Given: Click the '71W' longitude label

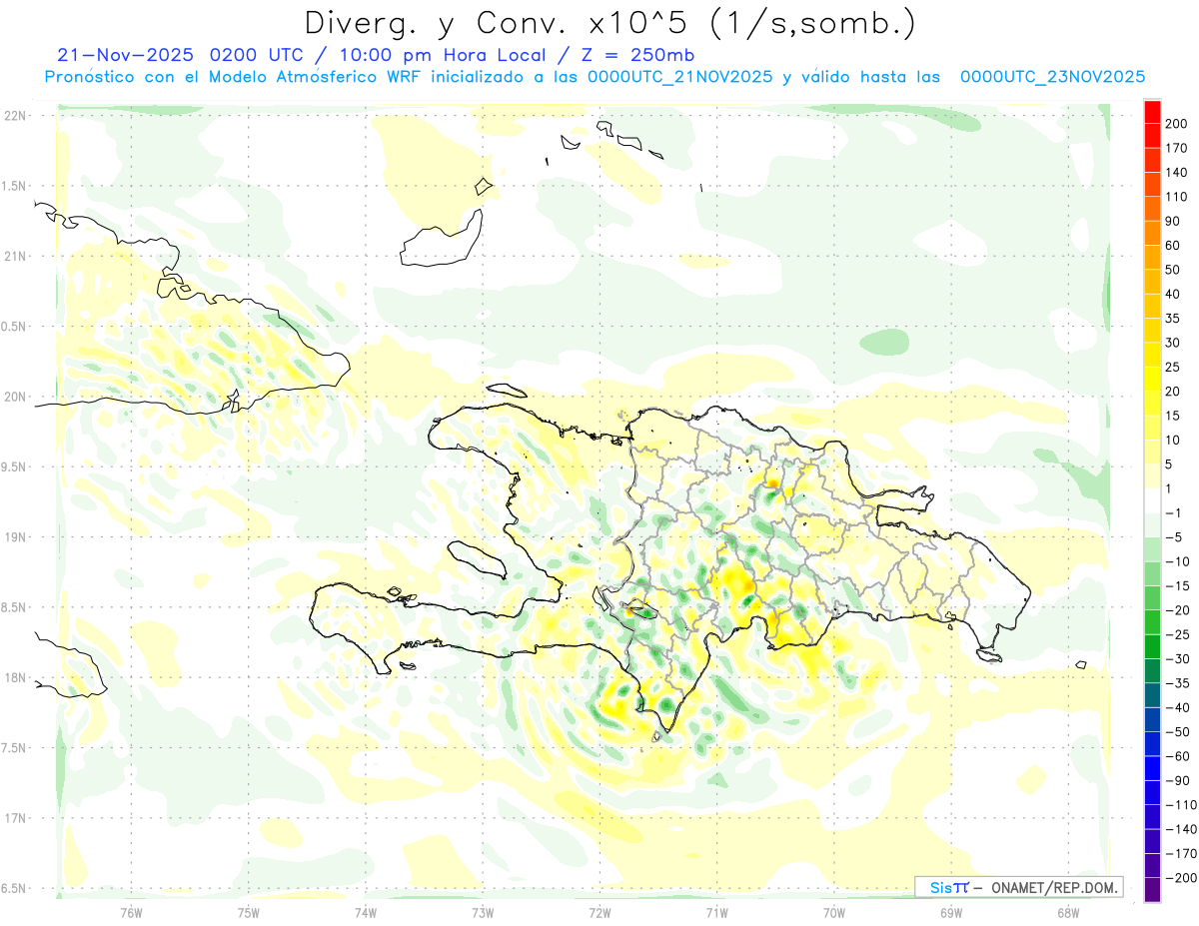Looking at the screenshot, I should (x=716, y=912).
